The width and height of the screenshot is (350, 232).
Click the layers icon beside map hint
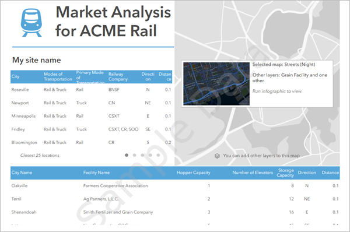tap(217, 156)
